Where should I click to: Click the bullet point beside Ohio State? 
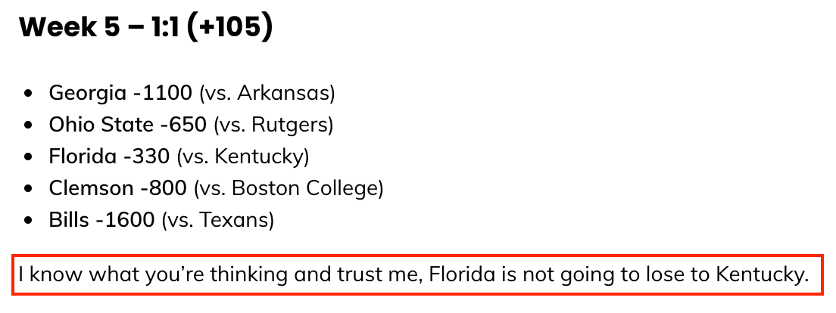click(x=29, y=126)
